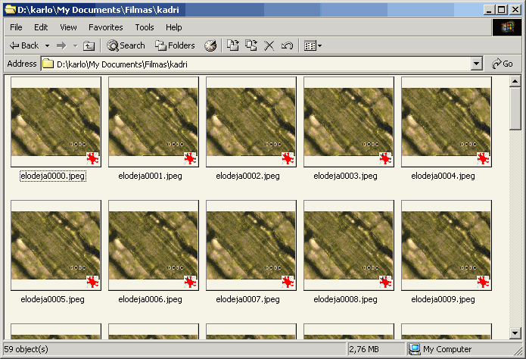
Task: Click file name elodeja0009.jpeg
Action: (444, 299)
